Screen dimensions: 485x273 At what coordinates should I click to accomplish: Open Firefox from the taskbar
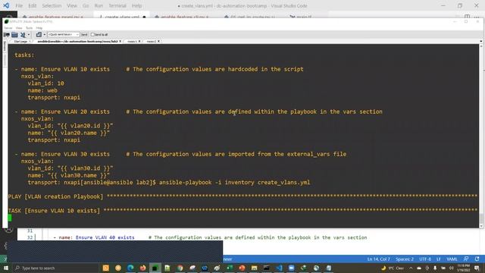[142, 268]
